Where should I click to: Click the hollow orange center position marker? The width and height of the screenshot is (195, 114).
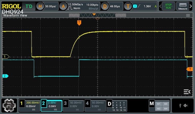click(97, 19)
